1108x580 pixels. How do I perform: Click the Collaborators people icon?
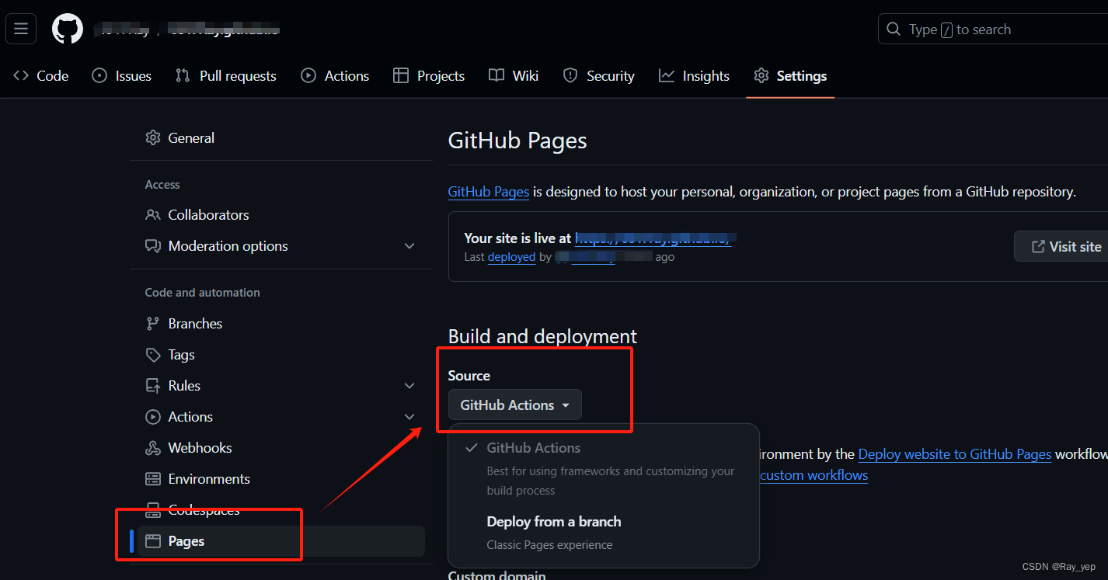tap(153, 214)
